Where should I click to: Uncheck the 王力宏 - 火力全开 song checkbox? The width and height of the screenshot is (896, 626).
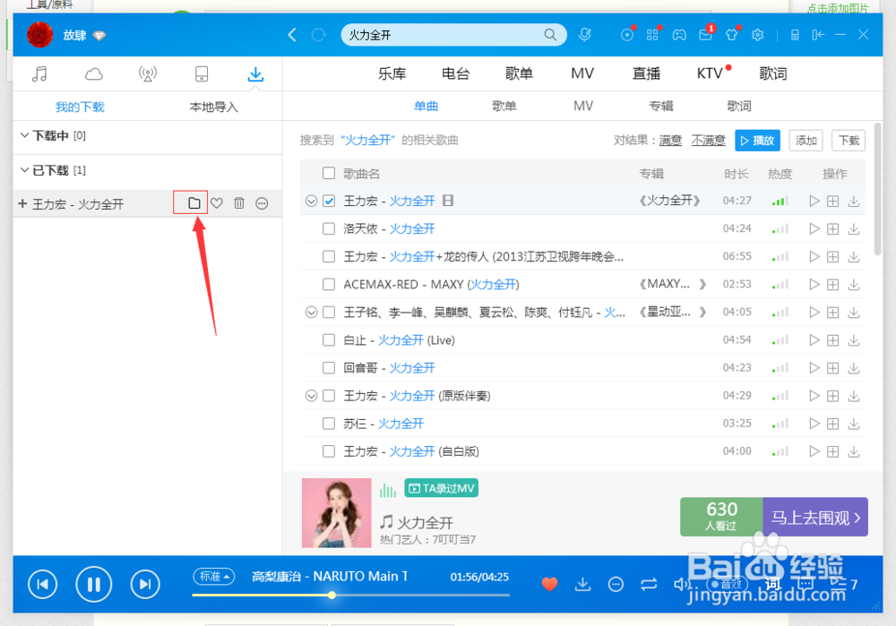[329, 201]
